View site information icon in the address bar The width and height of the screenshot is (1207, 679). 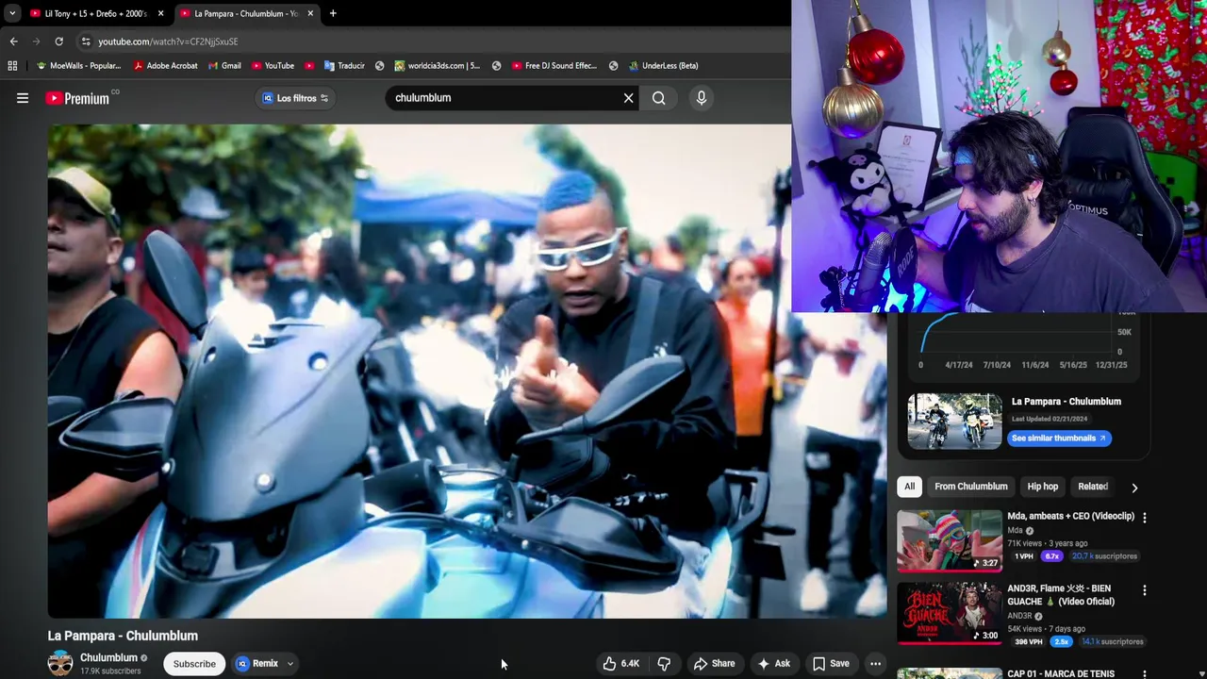(86, 41)
